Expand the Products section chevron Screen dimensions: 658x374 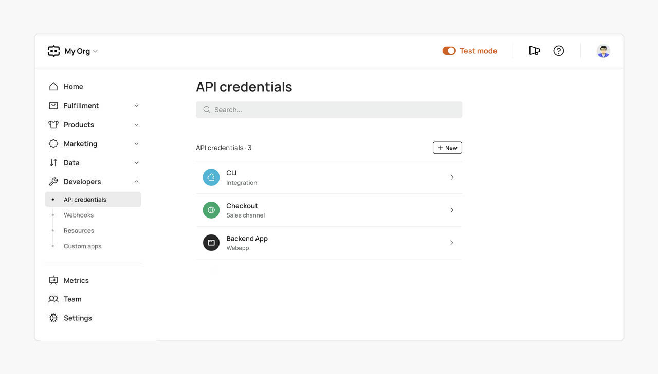point(136,125)
